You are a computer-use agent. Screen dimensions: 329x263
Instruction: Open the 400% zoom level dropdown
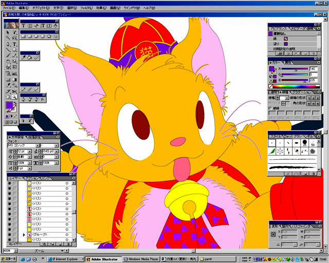tap(16, 251)
